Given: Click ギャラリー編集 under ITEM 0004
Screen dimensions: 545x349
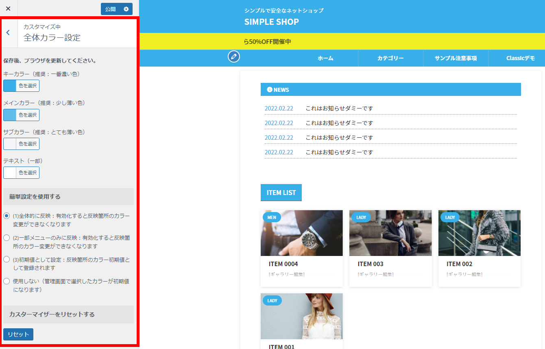Looking at the screenshot, I should click(x=287, y=275).
